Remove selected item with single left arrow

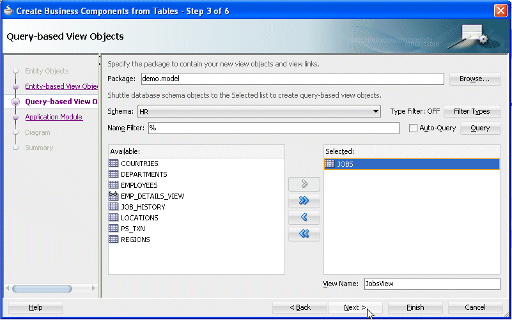point(304,217)
